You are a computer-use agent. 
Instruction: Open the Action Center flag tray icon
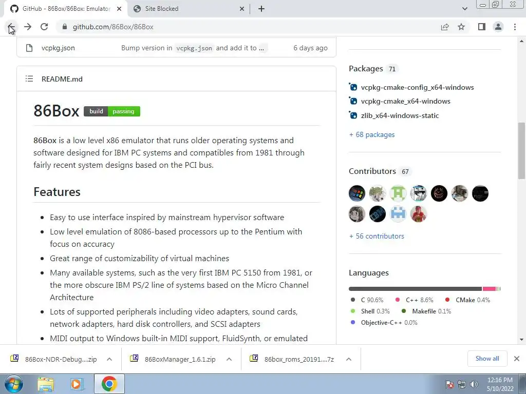click(x=449, y=384)
